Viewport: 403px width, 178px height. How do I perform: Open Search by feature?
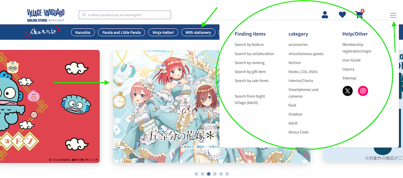click(249, 45)
